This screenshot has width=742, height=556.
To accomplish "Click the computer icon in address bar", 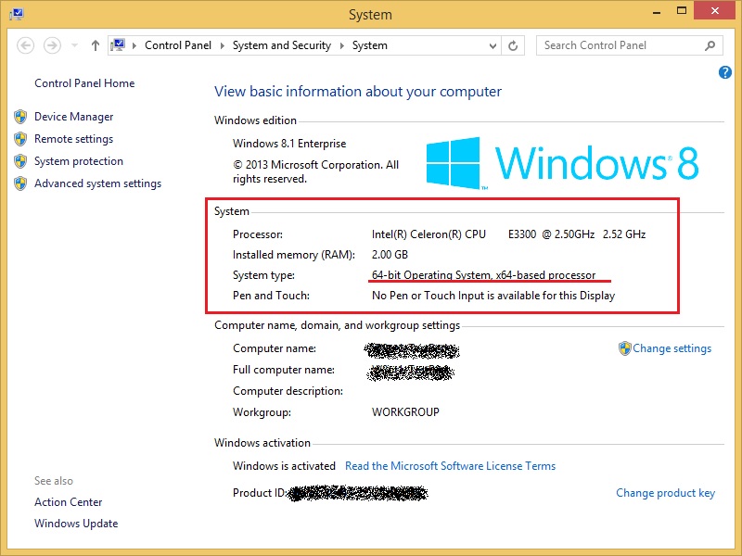I will [118, 44].
